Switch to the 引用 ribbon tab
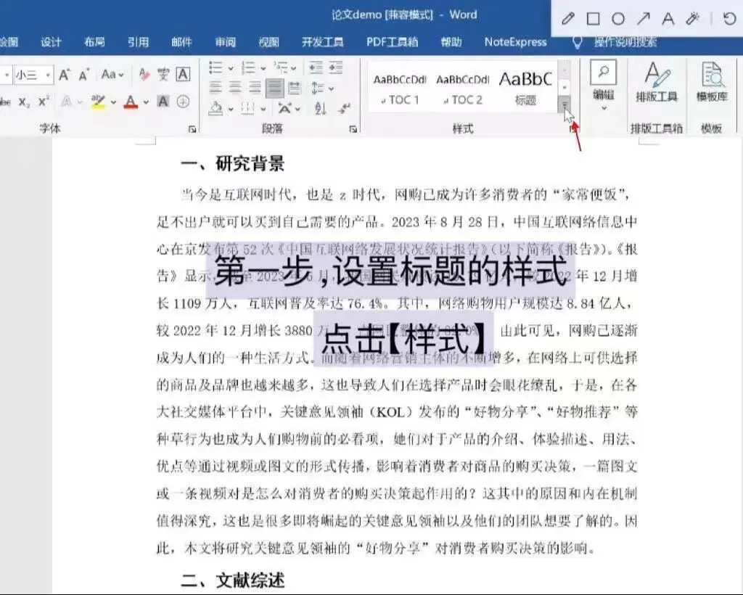The image size is (743, 595). click(139, 42)
